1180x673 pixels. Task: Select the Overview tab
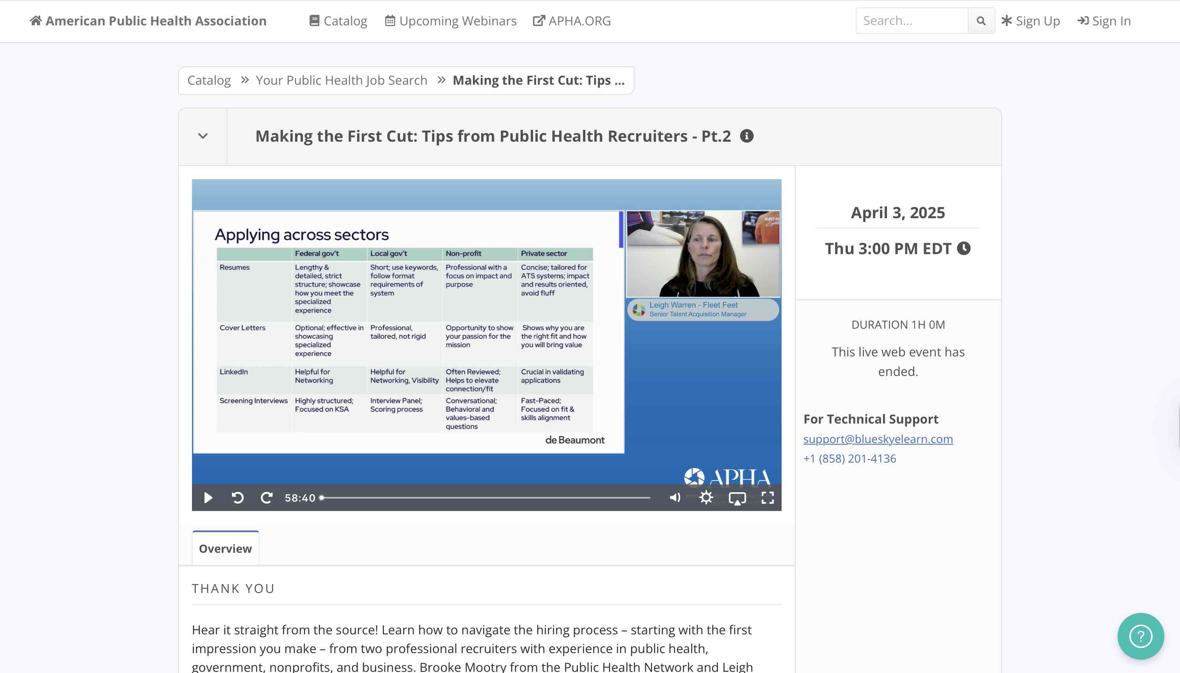pos(226,548)
